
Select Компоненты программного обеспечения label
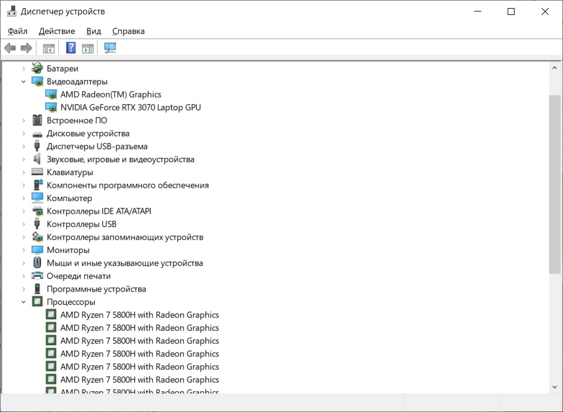(x=127, y=185)
